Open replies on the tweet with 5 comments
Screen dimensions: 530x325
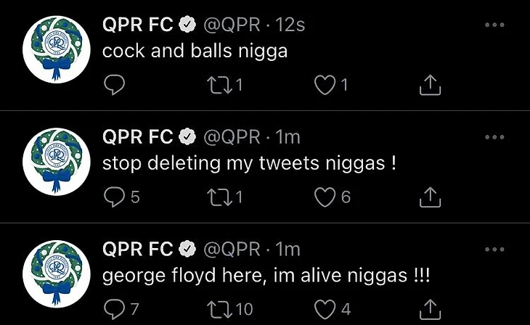(114, 197)
